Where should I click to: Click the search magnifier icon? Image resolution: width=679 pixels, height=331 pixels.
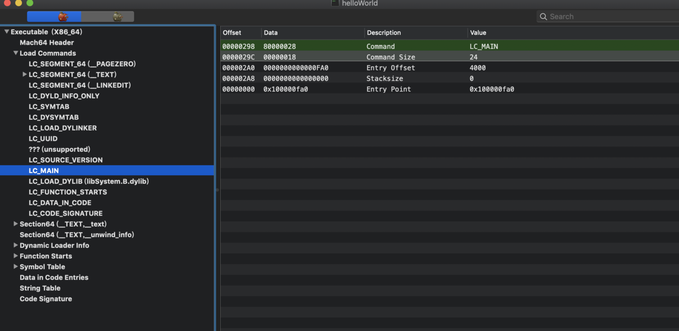coord(543,16)
